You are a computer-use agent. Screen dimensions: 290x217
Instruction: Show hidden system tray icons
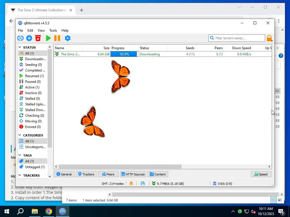pyautogui.click(x=233, y=211)
